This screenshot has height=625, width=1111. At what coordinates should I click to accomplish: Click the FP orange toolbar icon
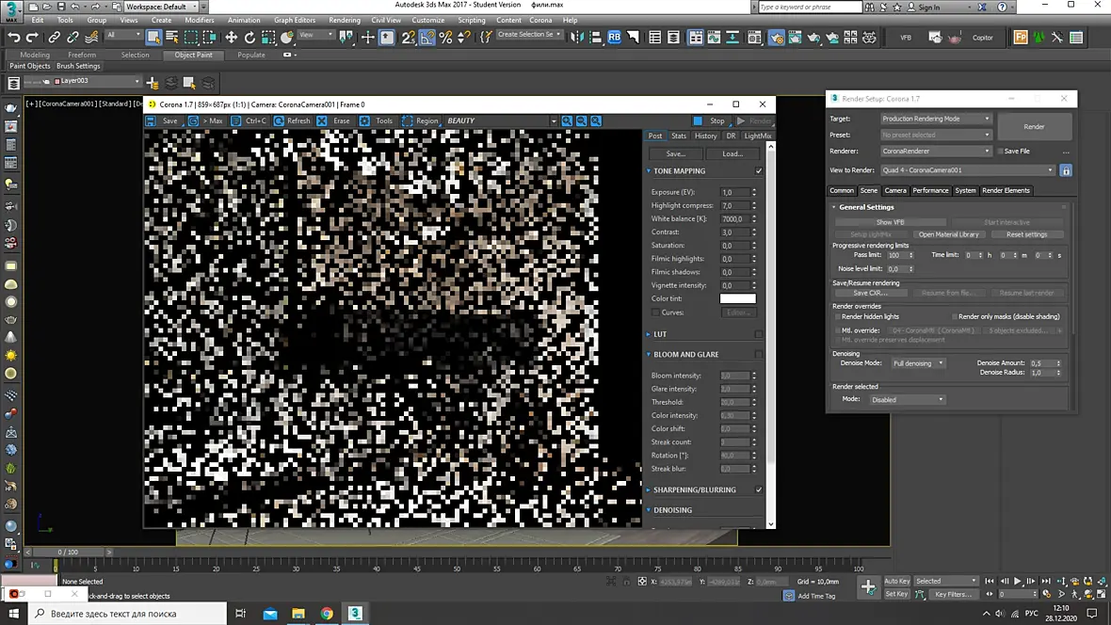[1021, 37]
